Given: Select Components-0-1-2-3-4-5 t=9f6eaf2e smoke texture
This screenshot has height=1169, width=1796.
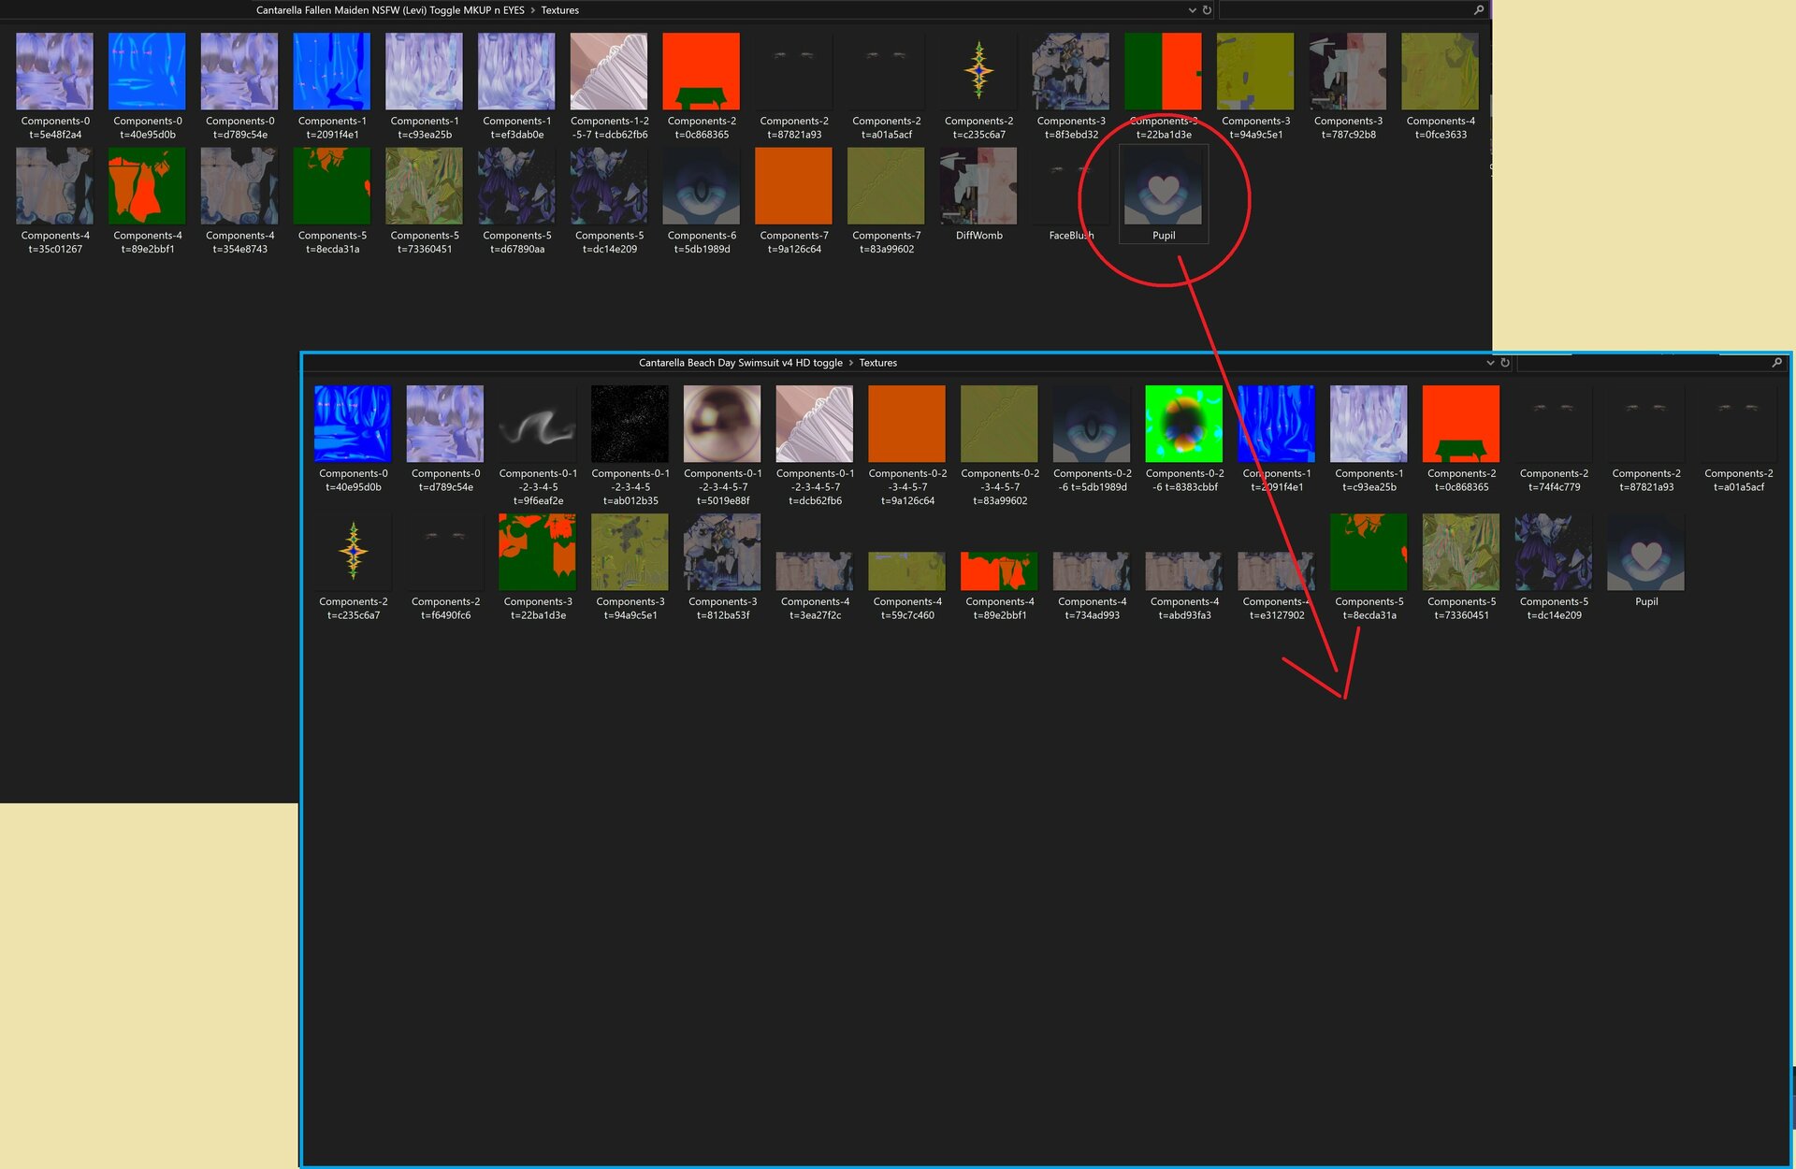Looking at the screenshot, I should pos(538,445).
